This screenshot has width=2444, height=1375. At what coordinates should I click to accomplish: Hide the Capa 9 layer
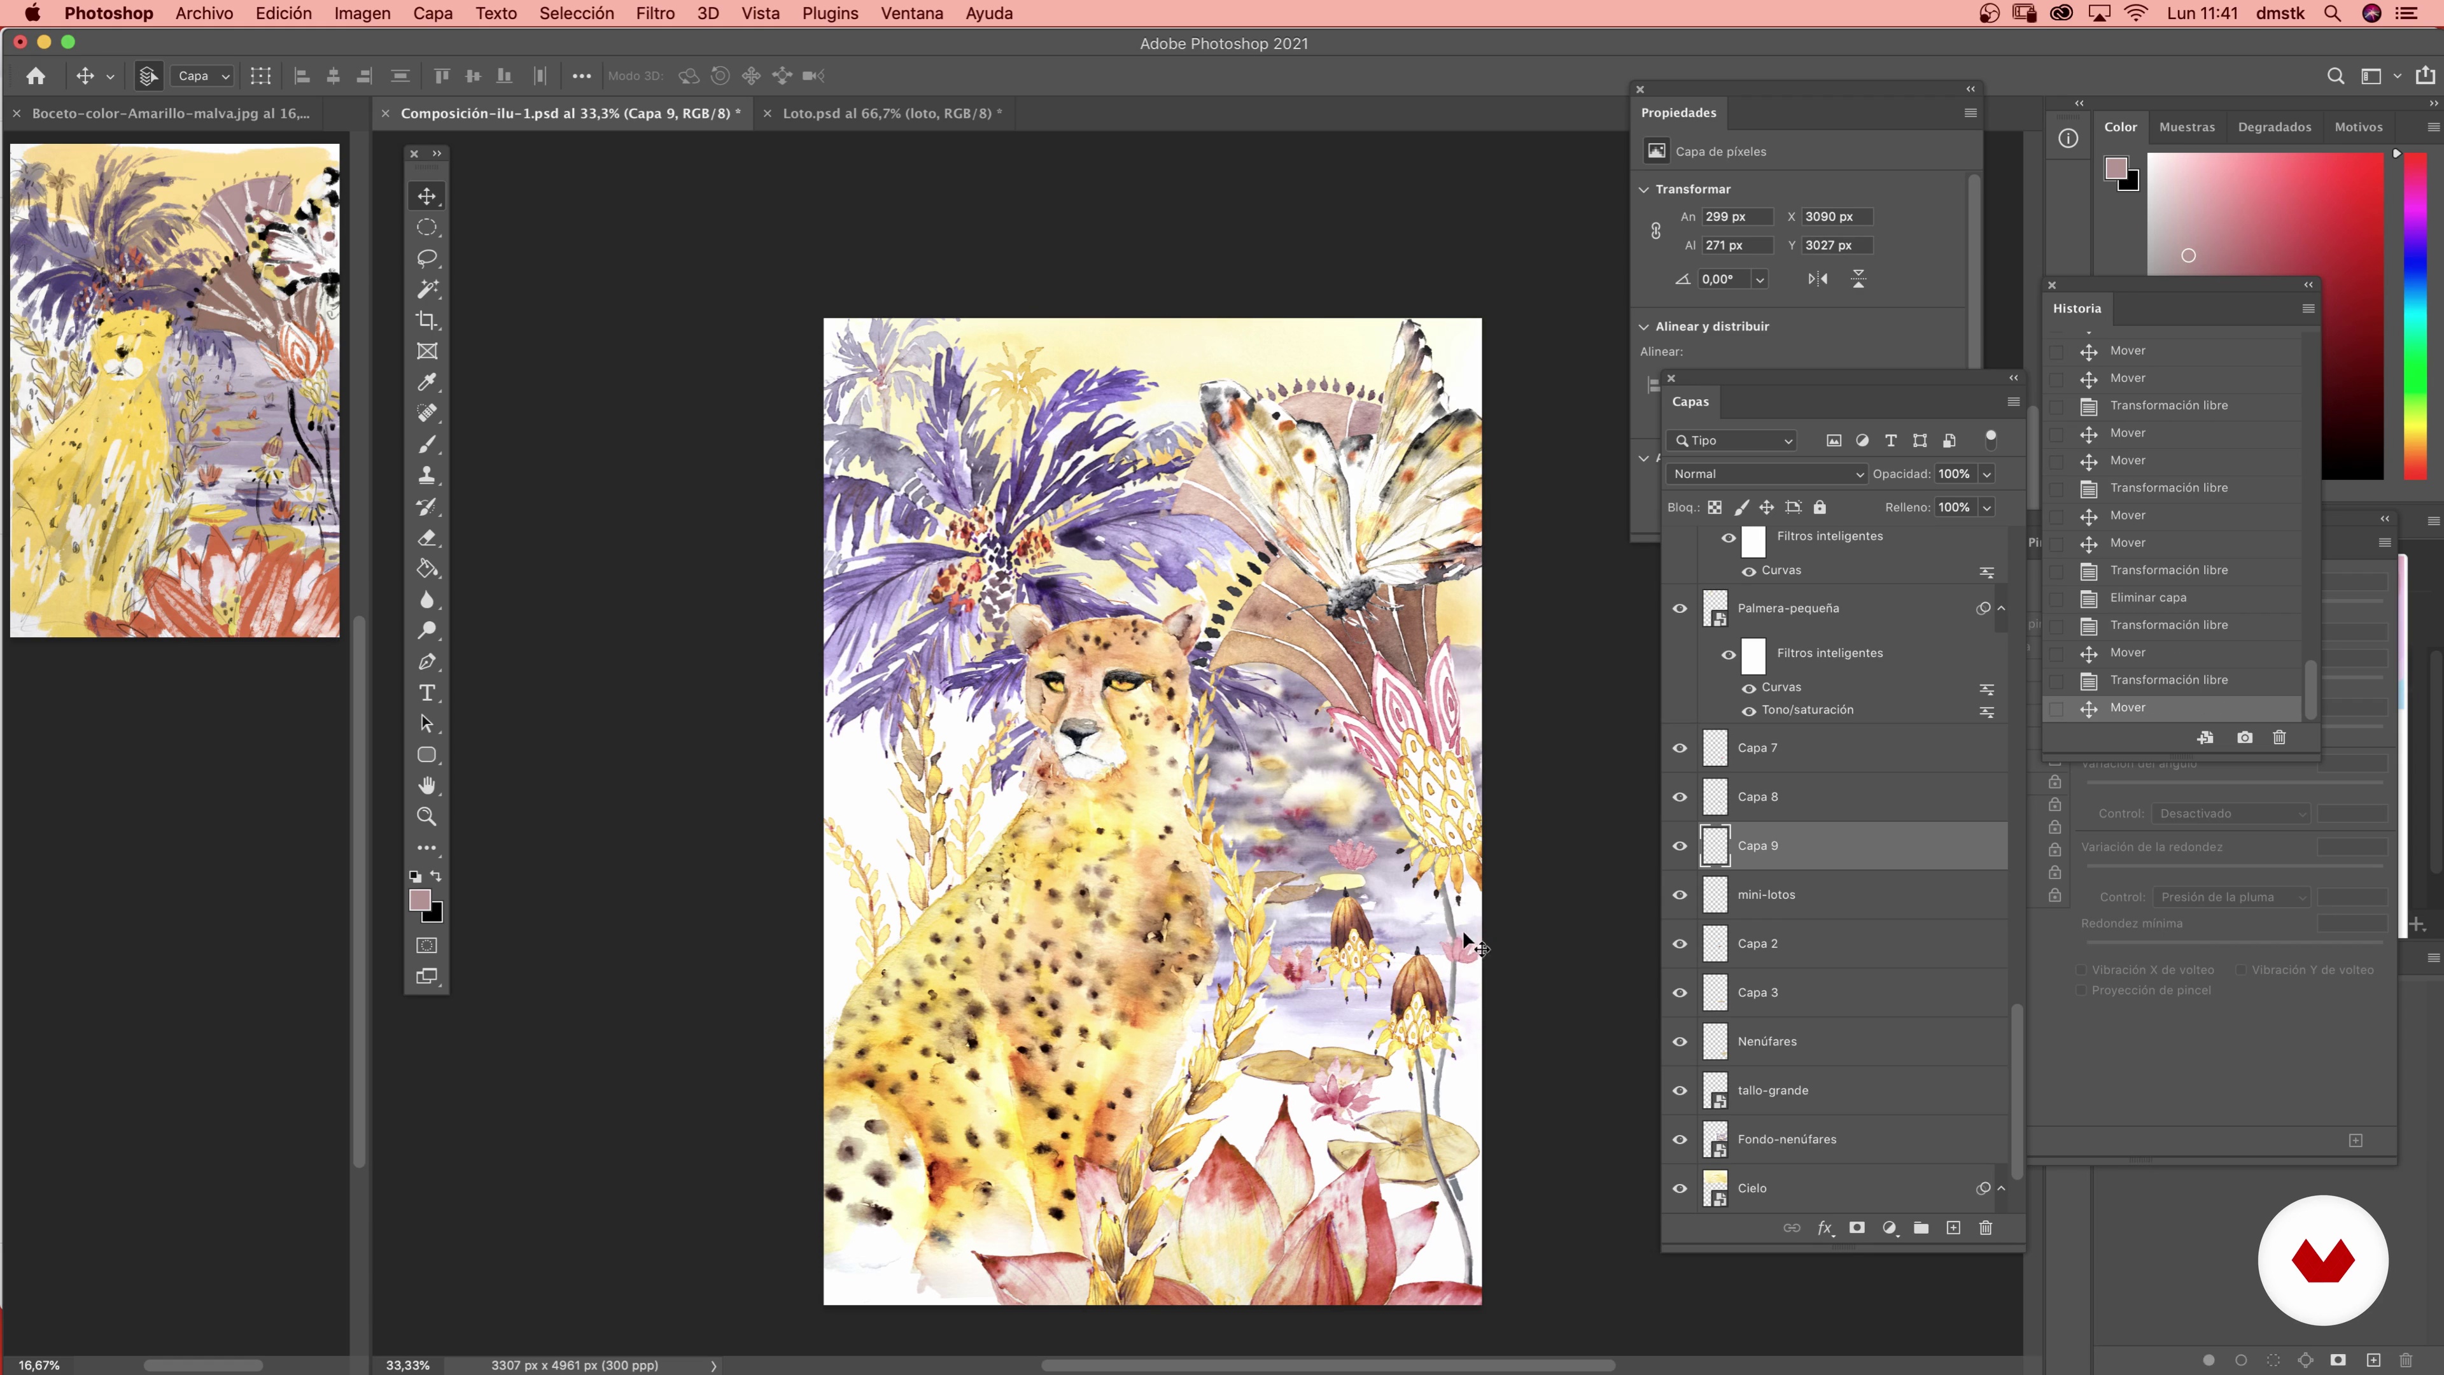[x=1680, y=847]
